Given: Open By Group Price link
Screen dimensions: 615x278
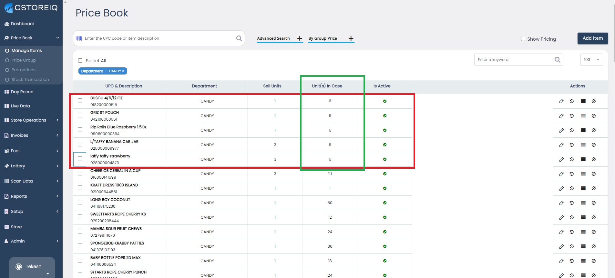Looking at the screenshot, I should (x=323, y=38).
